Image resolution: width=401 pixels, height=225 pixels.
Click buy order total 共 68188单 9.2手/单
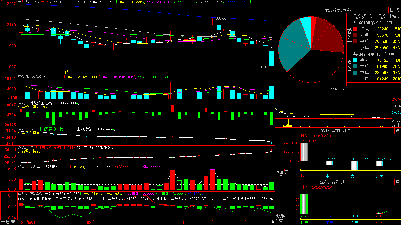(373, 23)
